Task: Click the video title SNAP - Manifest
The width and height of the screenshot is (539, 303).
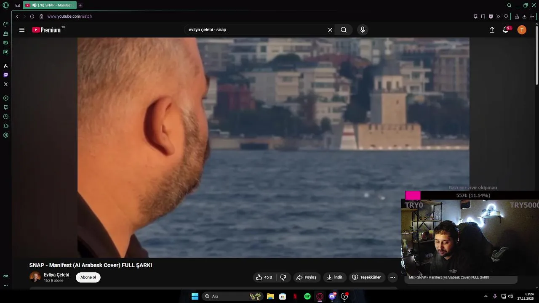Action: 91,265
